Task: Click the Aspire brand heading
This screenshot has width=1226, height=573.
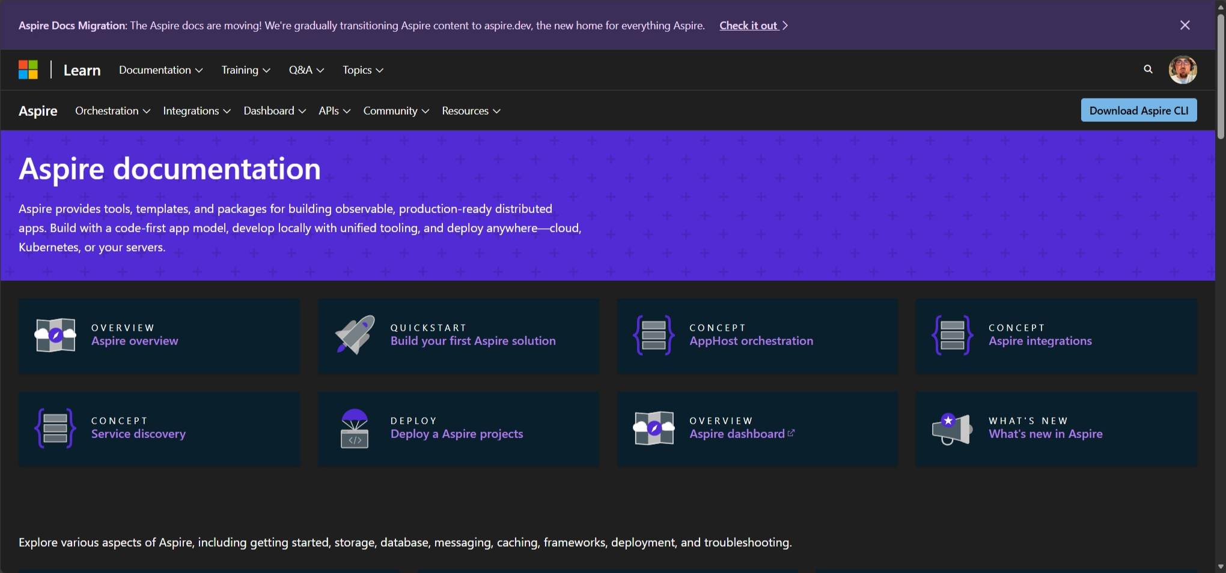Action: [38, 110]
